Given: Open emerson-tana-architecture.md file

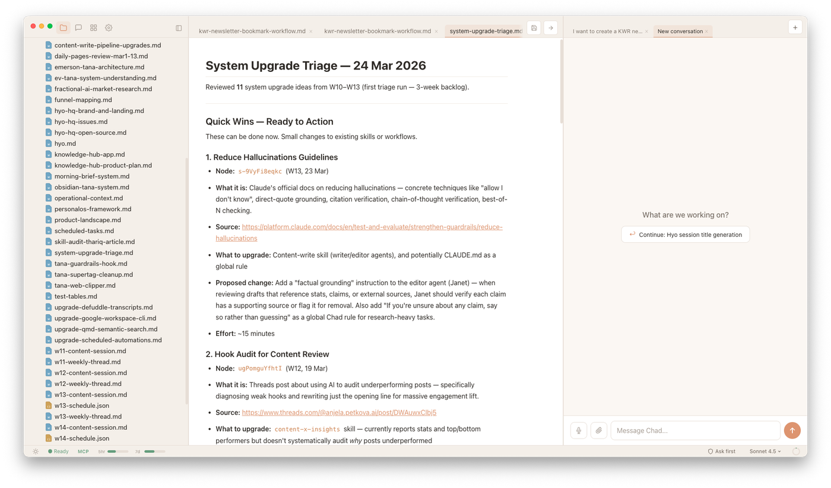Looking at the screenshot, I should [99, 67].
